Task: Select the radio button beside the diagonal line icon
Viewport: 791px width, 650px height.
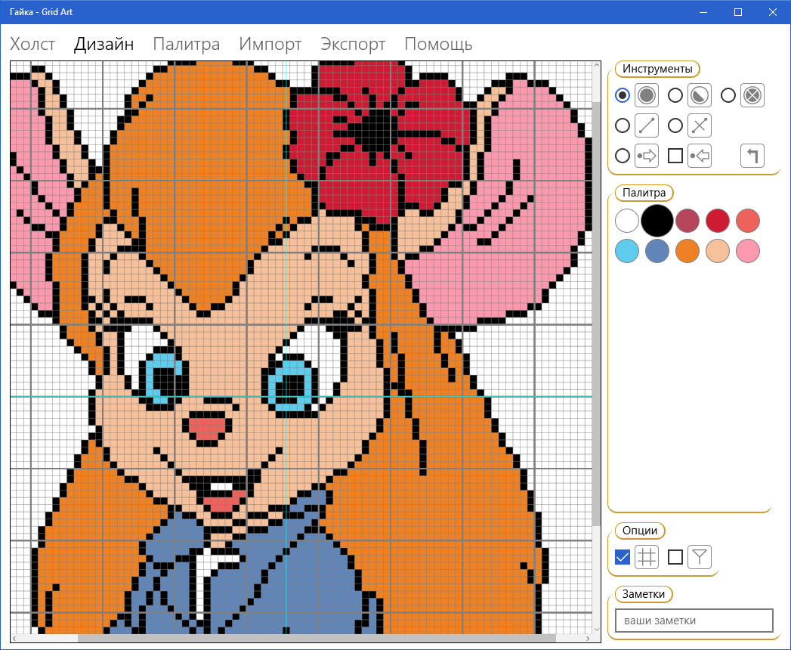Action: 623,125
